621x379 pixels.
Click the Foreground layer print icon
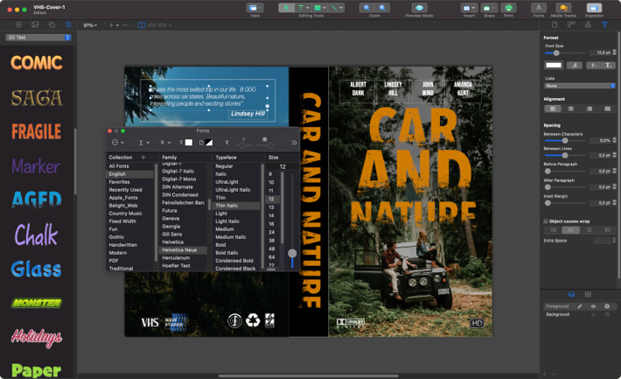607,306
